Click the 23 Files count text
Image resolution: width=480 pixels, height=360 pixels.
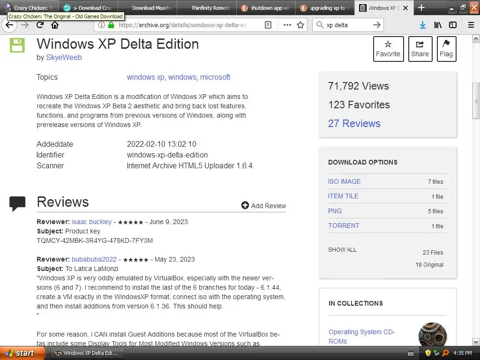433,253
